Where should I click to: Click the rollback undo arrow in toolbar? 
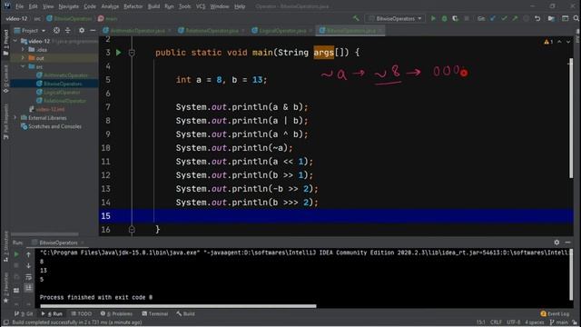(x=537, y=18)
